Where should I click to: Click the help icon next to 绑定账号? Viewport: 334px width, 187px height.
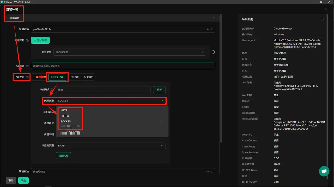pyautogui.click(x=27, y=41)
